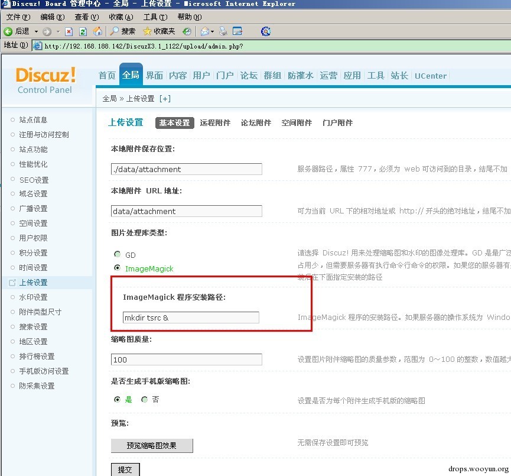The width and height of the screenshot is (511, 476).
Task: Click the ImageMagick install path input field
Action: click(191, 318)
